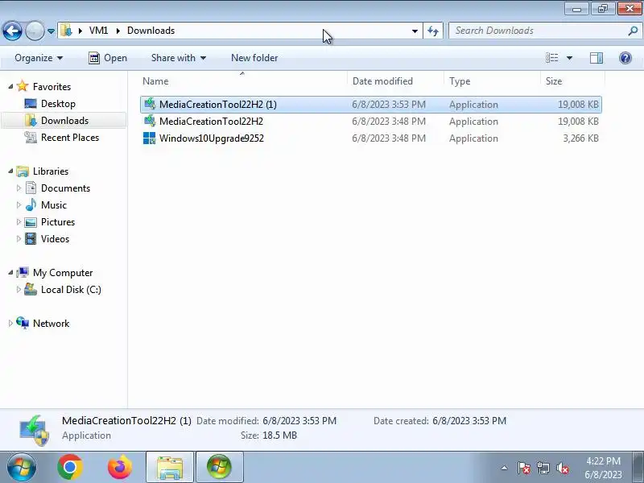Viewport: 644px width, 483px height.
Task: Open the Windows Start menu
Action: pyautogui.click(x=21, y=467)
